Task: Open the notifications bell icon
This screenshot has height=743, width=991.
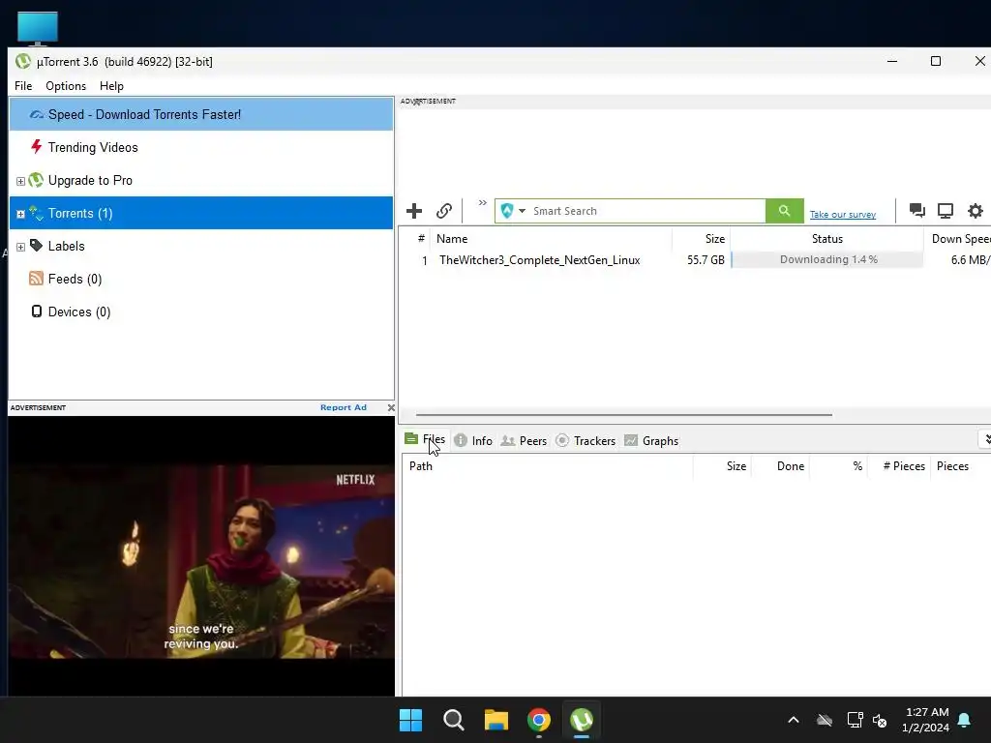Action: [964, 720]
